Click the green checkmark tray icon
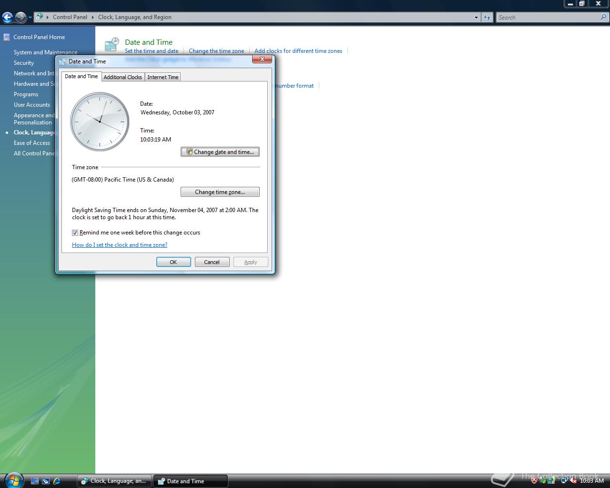The height and width of the screenshot is (488, 610). [x=543, y=480]
